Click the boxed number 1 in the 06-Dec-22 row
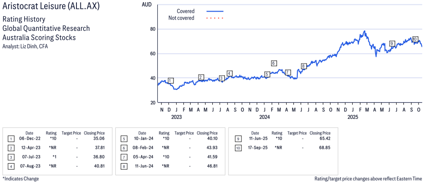The height and width of the screenshot is (182, 427). tap(10, 139)
